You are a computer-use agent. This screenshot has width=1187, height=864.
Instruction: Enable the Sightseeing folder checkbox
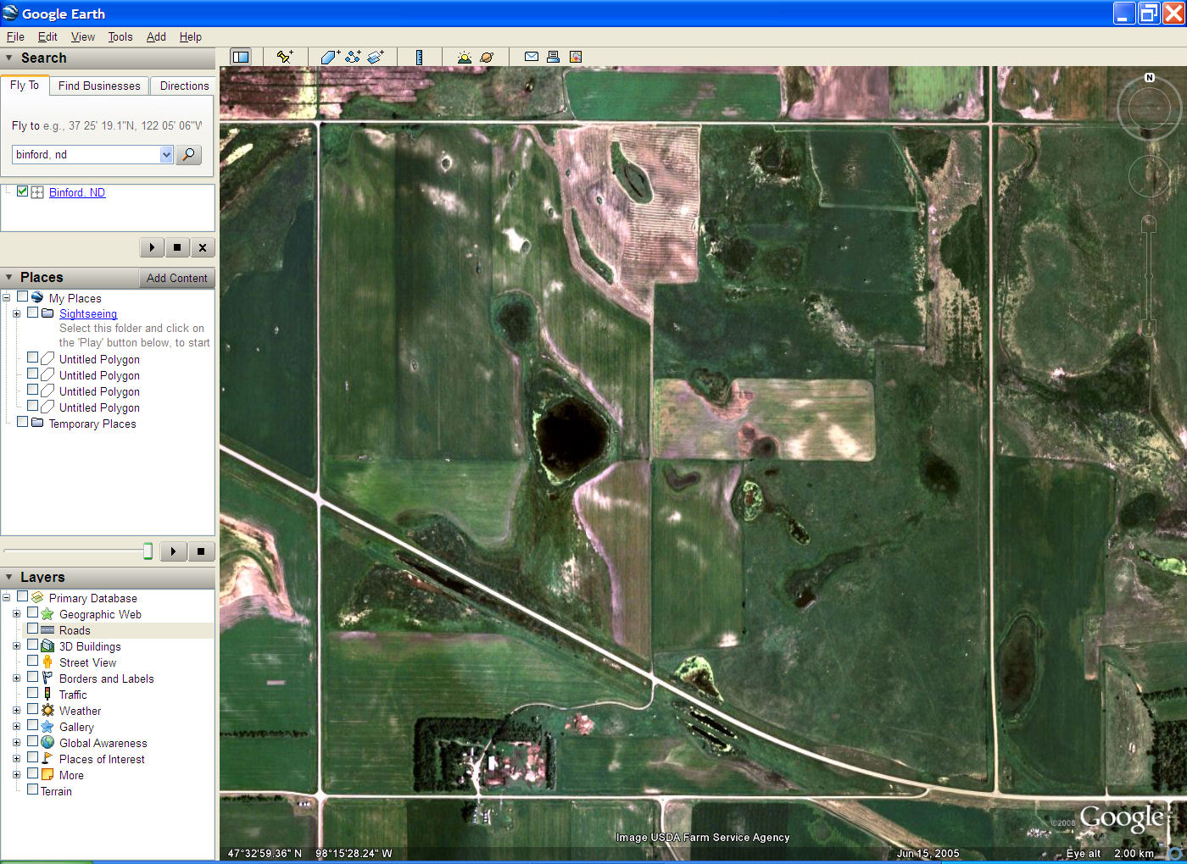[33, 313]
